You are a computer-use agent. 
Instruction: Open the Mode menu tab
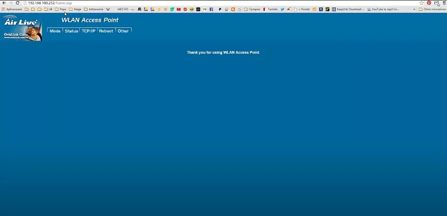[55, 31]
